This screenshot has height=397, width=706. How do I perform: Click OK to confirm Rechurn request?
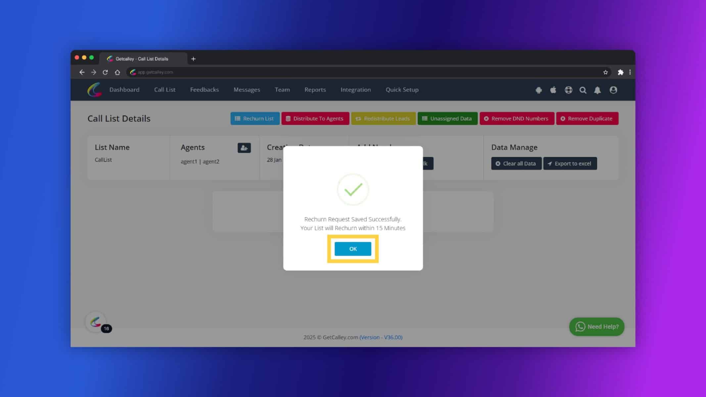[353, 248]
